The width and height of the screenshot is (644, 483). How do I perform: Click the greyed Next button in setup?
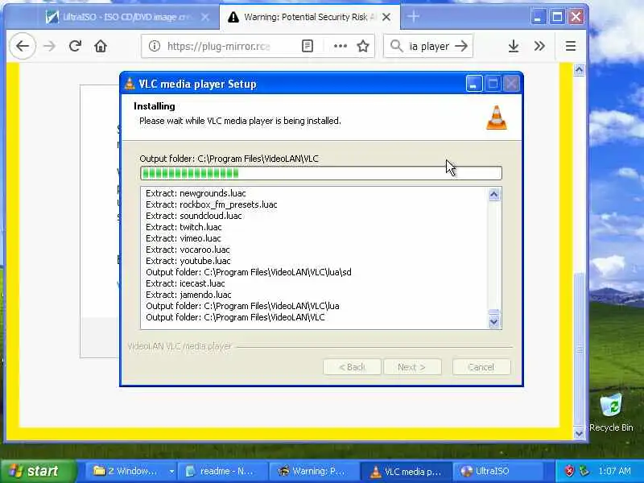pyautogui.click(x=412, y=367)
